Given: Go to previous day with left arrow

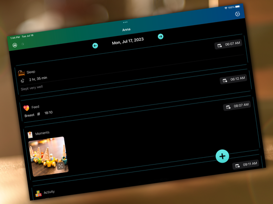Looking at the screenshot, I should [x=95, y=46].
